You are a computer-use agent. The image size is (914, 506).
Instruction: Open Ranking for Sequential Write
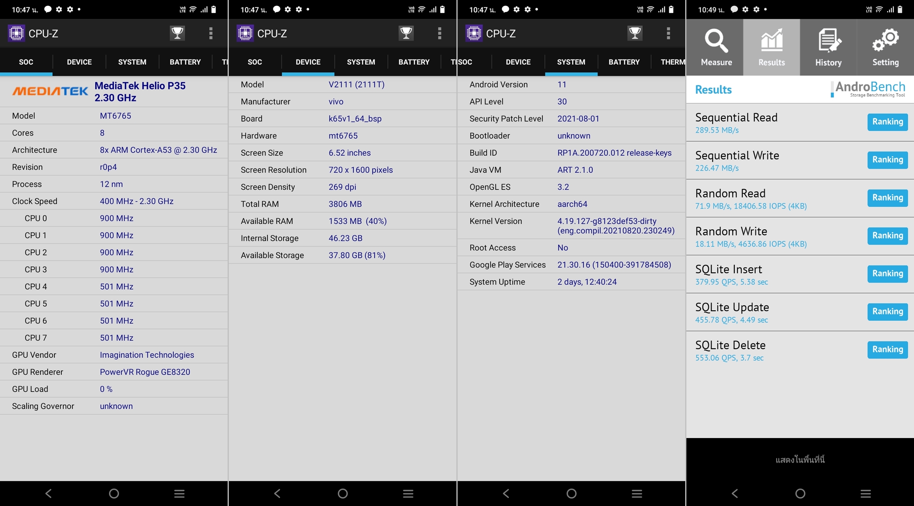point(887,160)
